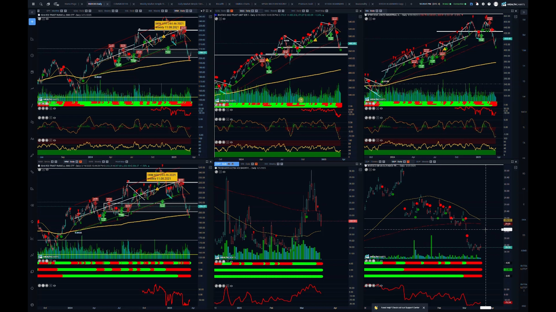Open Home Page tab options menu
The image size is (556, 312).
pyautogui.click(x=78, y=4)
